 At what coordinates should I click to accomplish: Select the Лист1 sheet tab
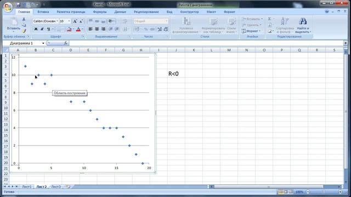27,187
